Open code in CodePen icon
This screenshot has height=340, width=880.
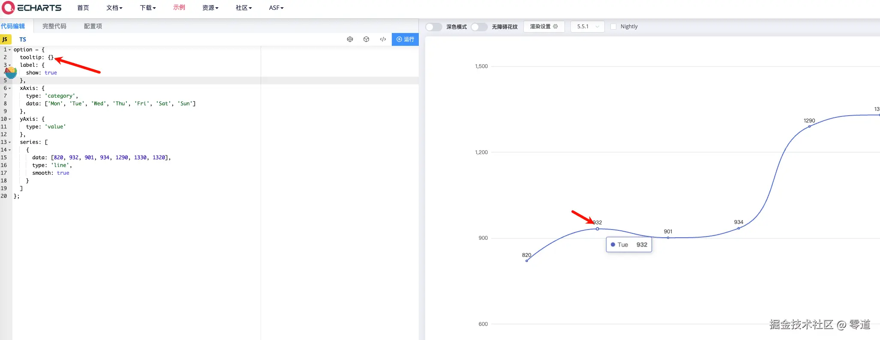click(350, 39)
